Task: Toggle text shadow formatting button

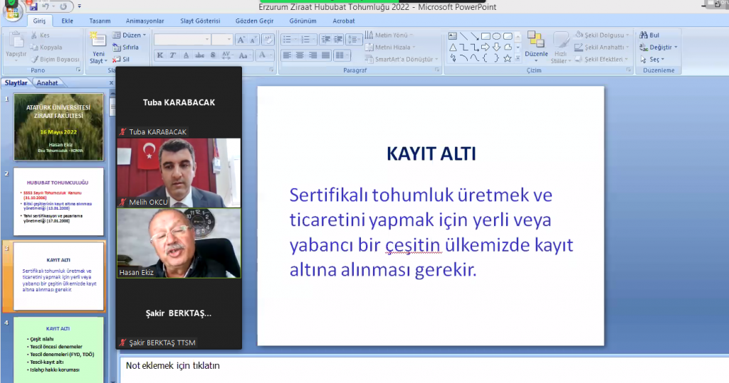Action: 211,55
